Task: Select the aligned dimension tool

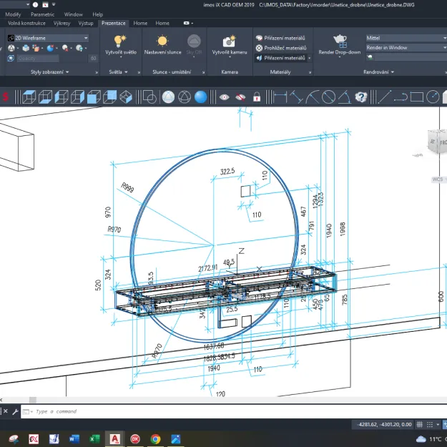Action: coord(296,97)
